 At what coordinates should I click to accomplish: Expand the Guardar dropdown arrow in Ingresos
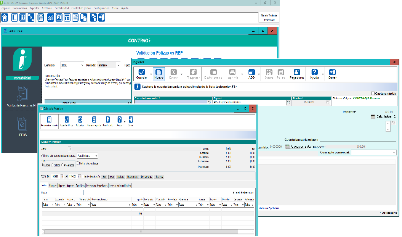[x=151, y=74]
